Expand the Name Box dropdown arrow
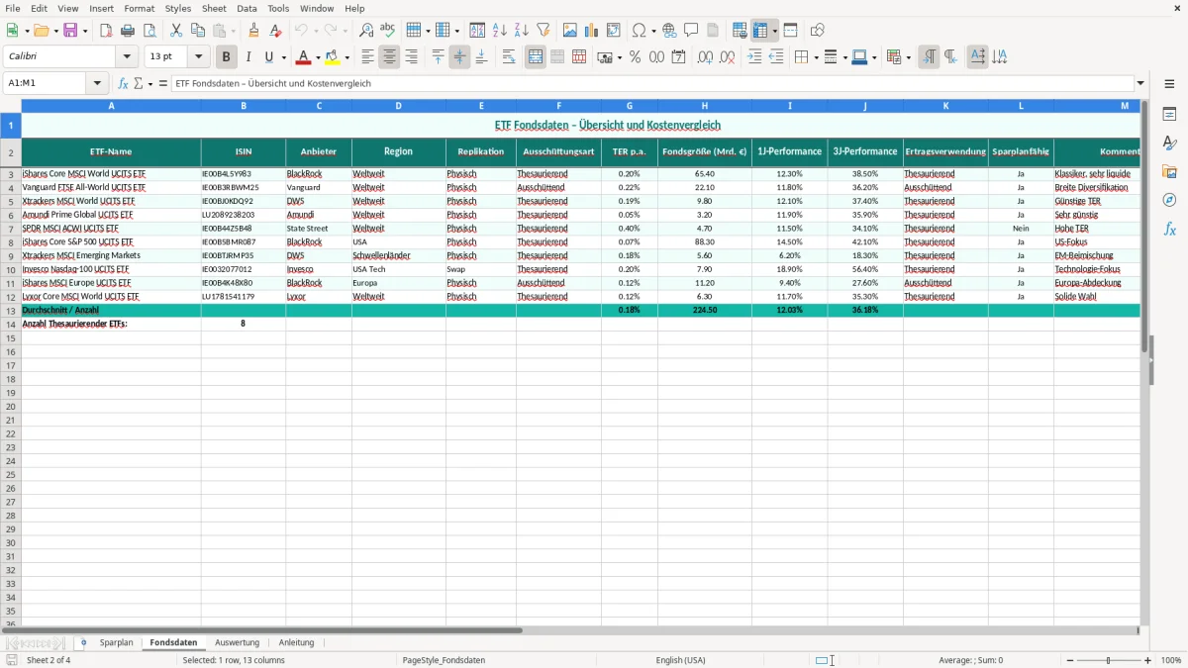This screenshot has width=1188, height=668. click(97, 83)
